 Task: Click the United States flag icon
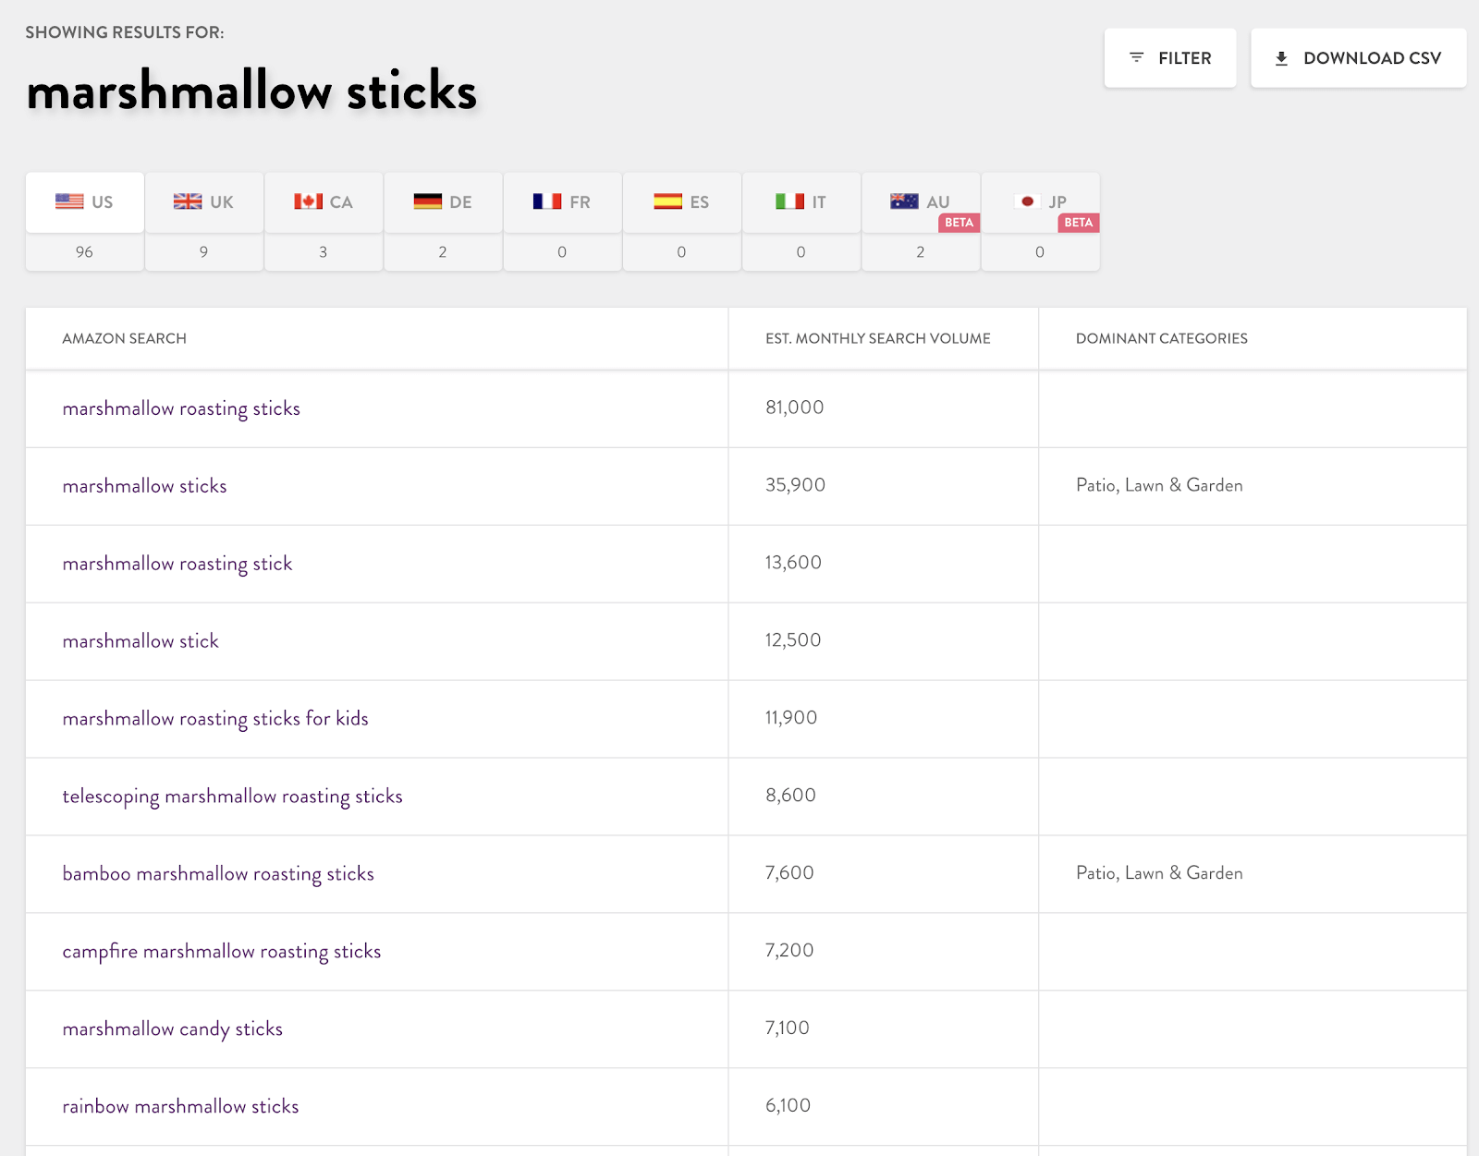69,201
